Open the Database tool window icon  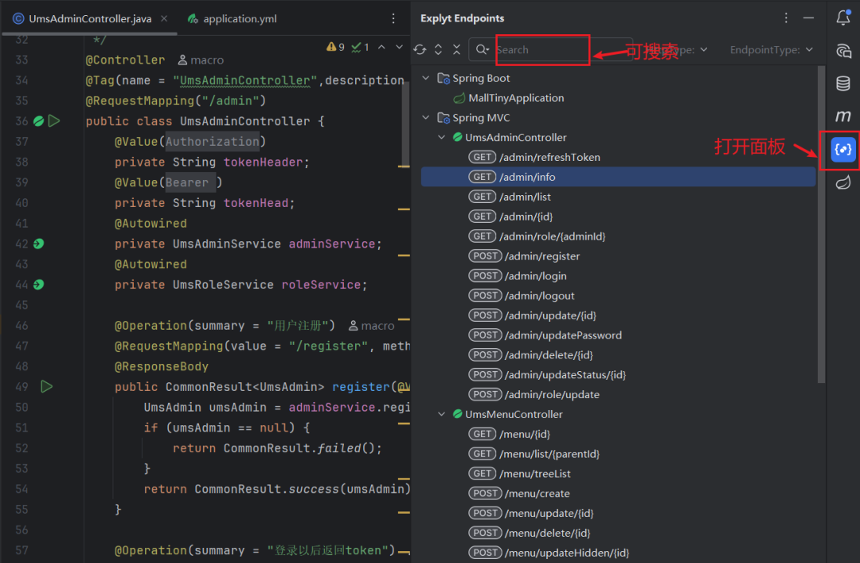843,83
